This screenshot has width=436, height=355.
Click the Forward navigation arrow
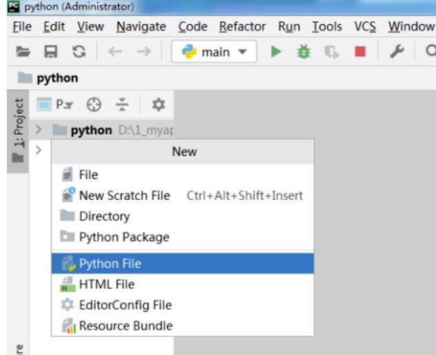click(144, 52)
